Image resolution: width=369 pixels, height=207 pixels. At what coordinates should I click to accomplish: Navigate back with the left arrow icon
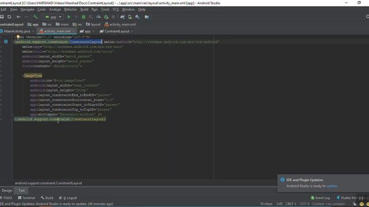click(18, 17)
